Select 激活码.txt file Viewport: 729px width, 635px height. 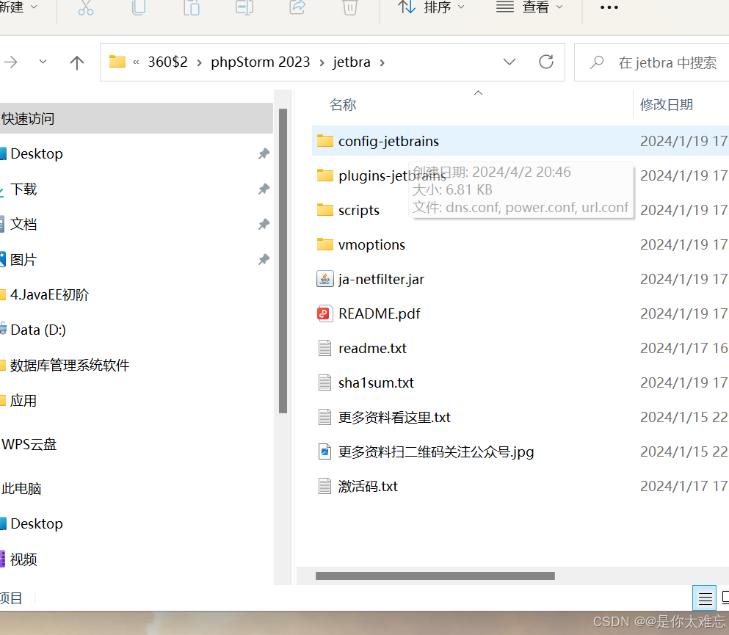[x=368, y=486]
